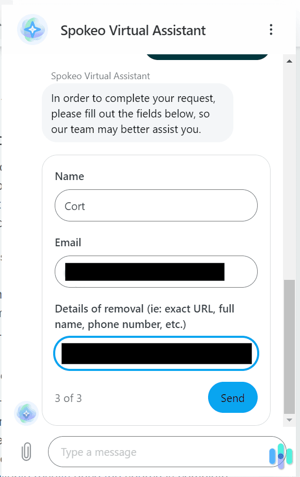Click the scrollbar up arrow
The image size is (300, 477).
[x=290, y=61]
